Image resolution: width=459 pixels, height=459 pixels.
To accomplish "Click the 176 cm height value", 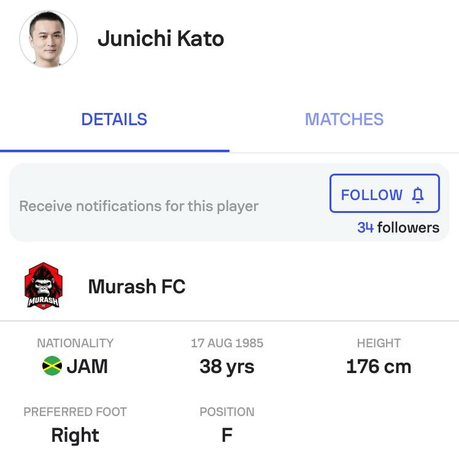I will (x=379, y=366).
